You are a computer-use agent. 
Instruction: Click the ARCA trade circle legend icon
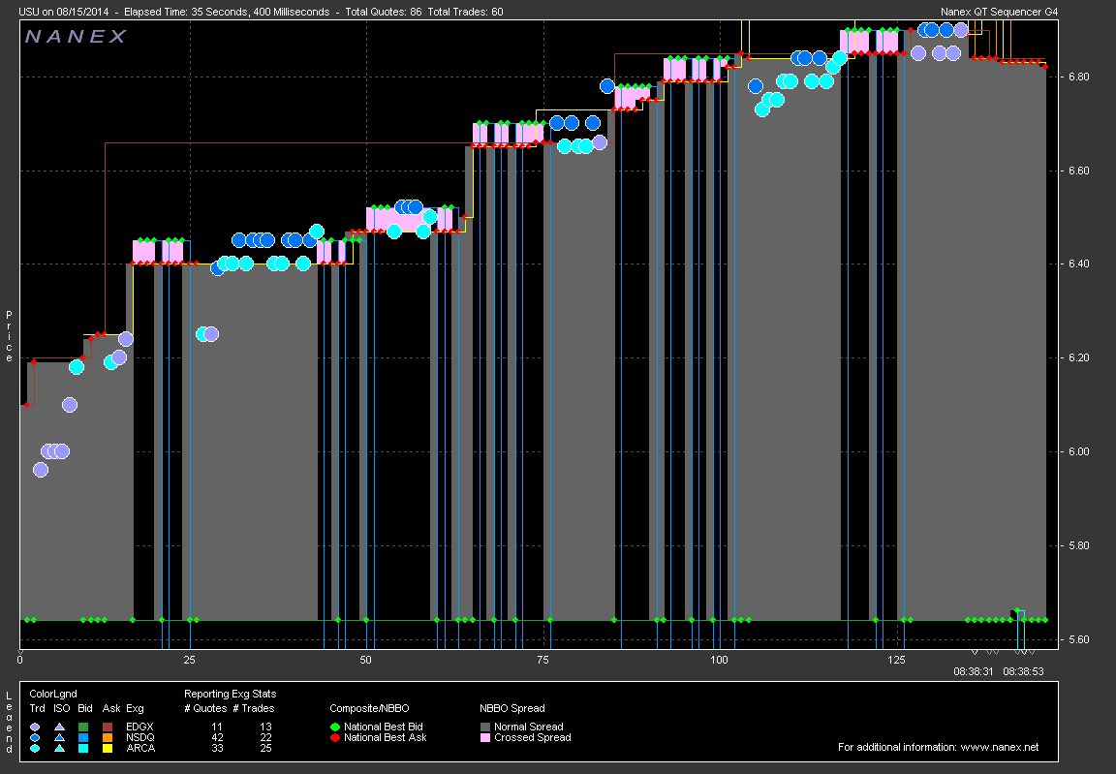point(36,749)
